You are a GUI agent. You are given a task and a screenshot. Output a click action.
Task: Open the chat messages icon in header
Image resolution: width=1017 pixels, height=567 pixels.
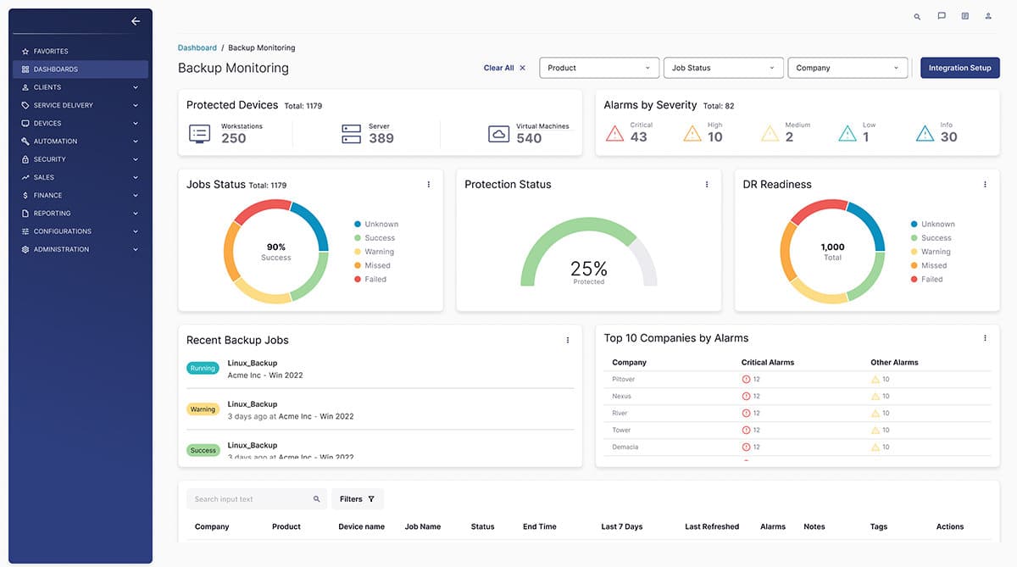942,16
